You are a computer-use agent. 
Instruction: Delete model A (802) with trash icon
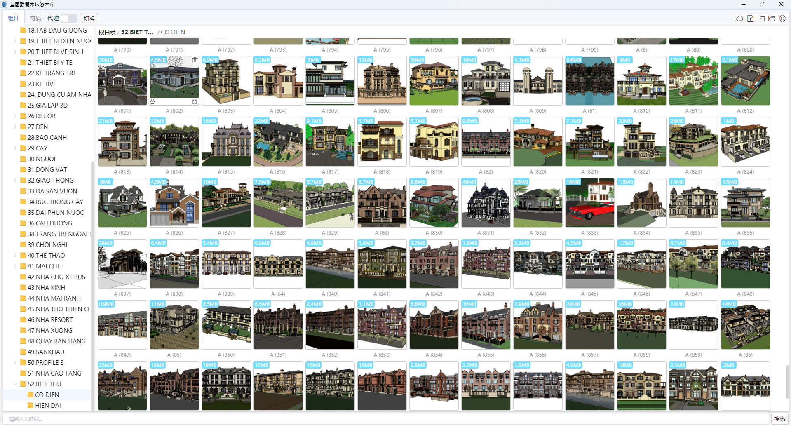point(195,60)
